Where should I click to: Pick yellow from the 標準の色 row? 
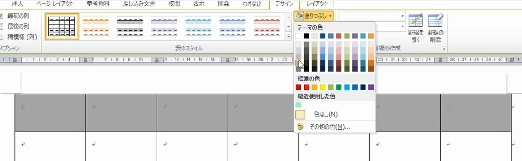pos(323,87)
